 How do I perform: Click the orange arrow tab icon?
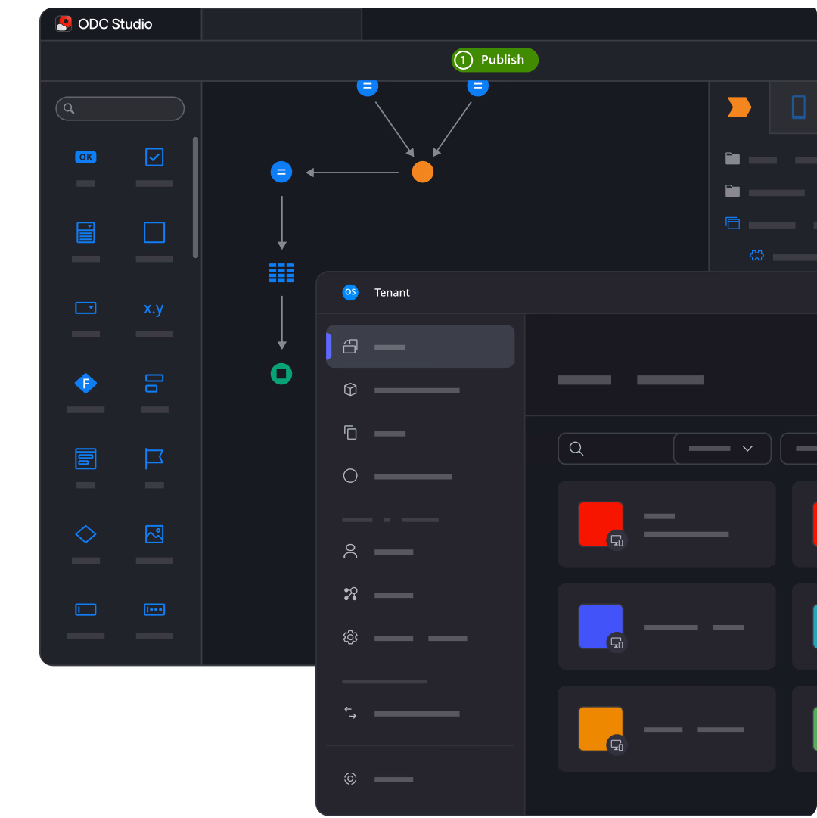pos(739,107)
